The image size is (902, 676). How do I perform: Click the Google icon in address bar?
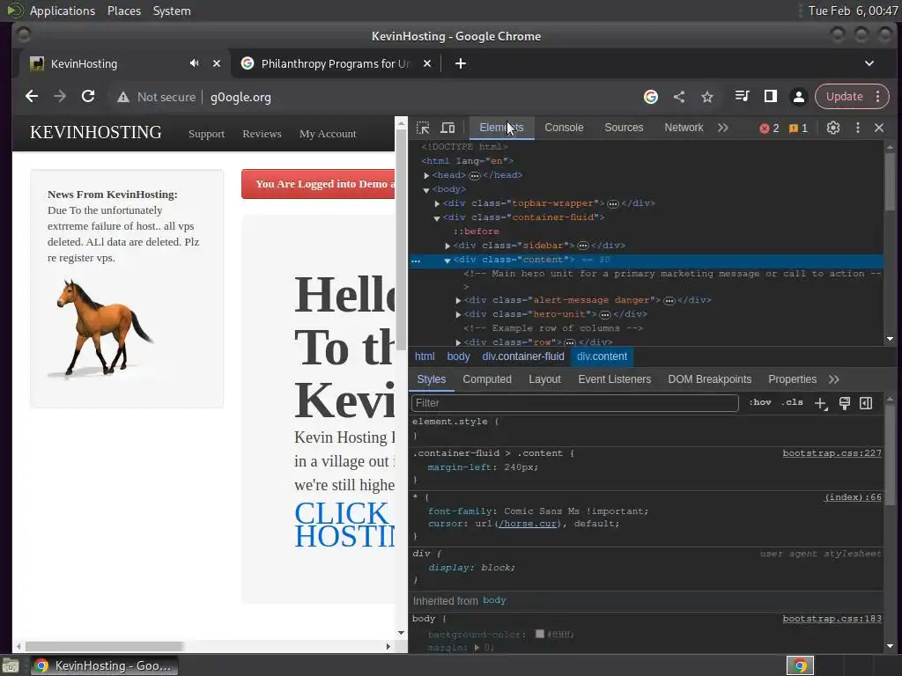click(651, 97)
